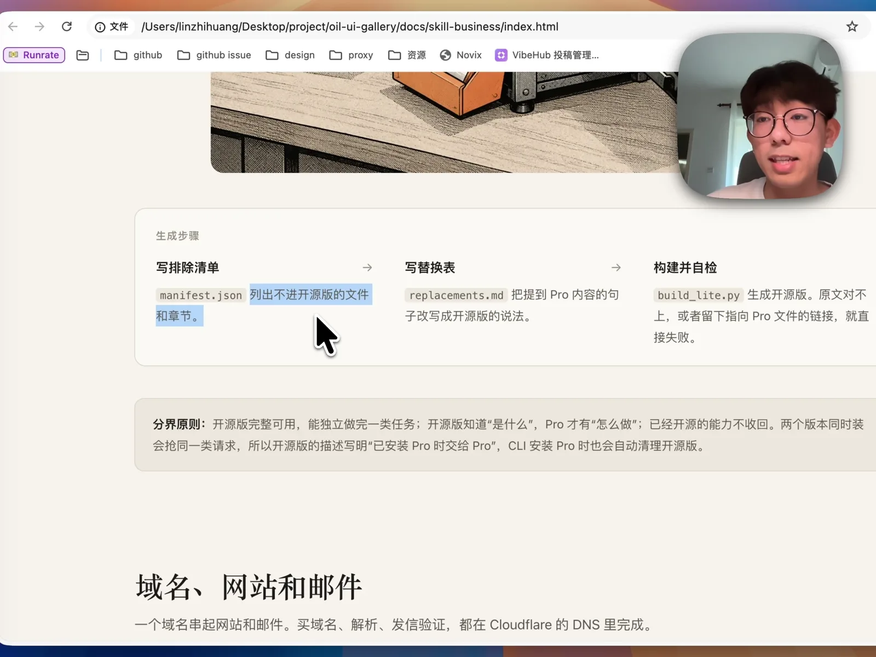Click the replacements.md code label
Viewport: 876px width, 657px height.
click(x=456, y=295)
